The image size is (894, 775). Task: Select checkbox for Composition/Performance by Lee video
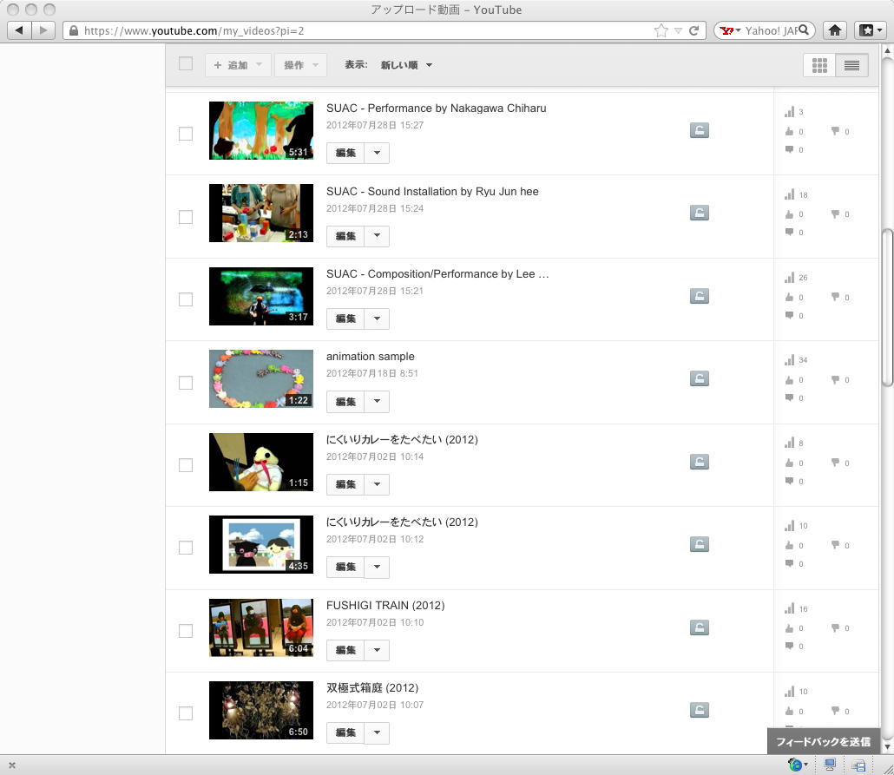pyautogui.click(x=185, y=299)
